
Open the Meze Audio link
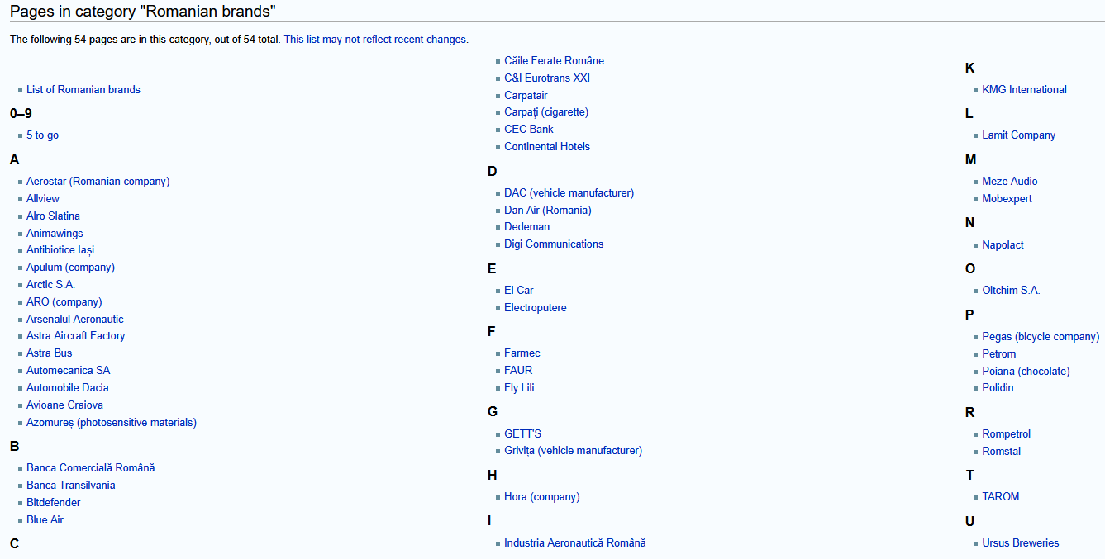pyautogui.click(x=1010, y=181)
